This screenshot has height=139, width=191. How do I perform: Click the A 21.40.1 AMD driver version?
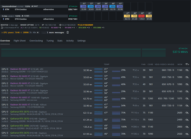click(x=29, y=28)
